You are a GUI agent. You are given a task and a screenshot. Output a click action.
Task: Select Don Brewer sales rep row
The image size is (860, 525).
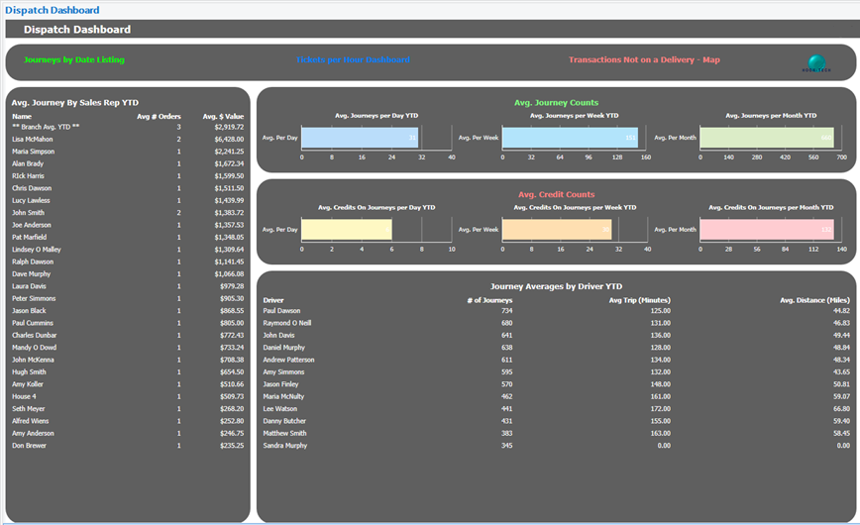(128, 446)
